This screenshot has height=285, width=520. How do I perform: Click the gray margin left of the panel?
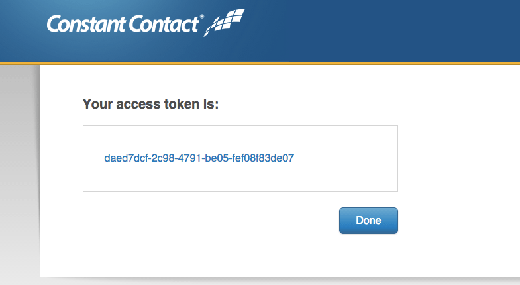pyautogui.click(x=19, y=172)
